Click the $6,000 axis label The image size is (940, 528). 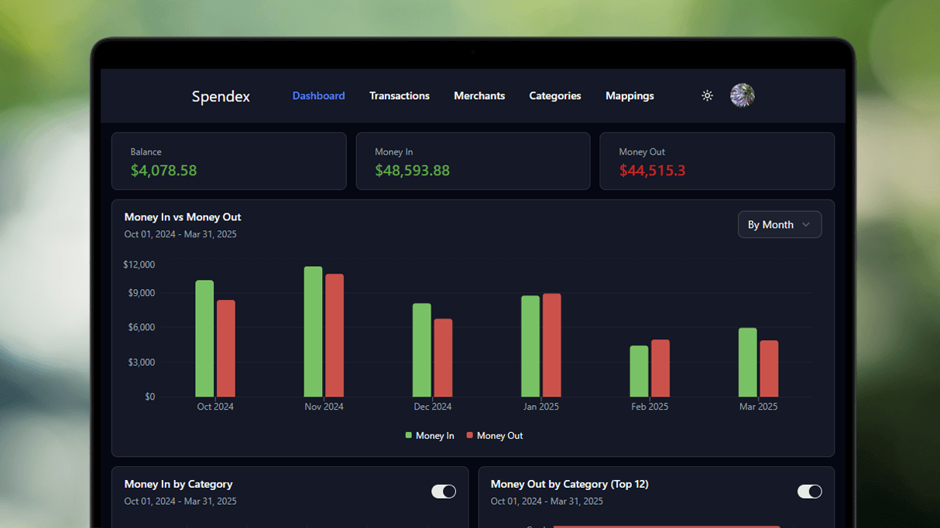pyautogui.click(x=142, y=328)
